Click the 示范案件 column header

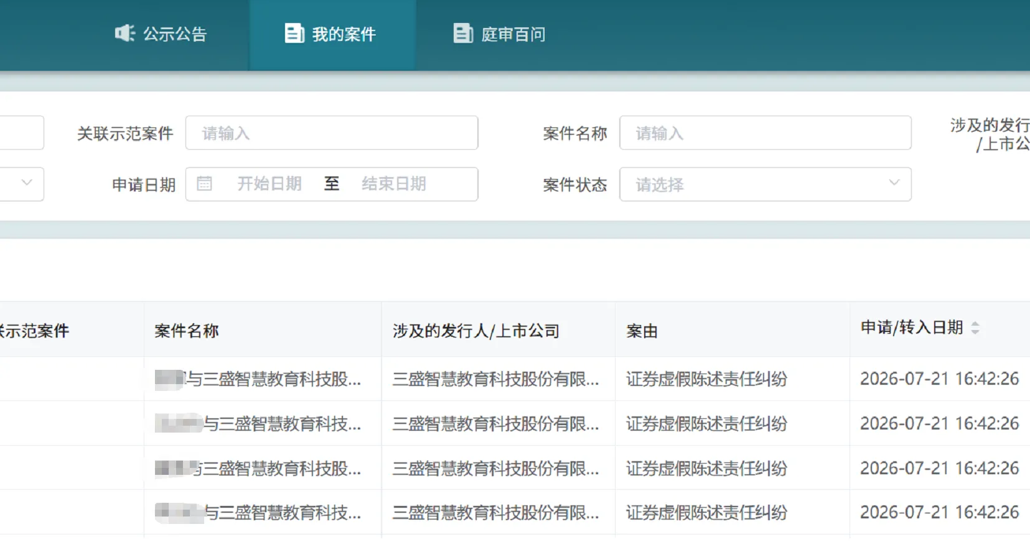[35, 331]
